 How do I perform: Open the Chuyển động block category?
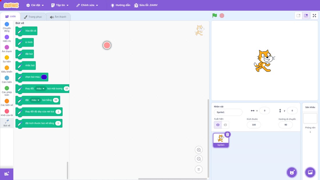(x=7, y=27)
